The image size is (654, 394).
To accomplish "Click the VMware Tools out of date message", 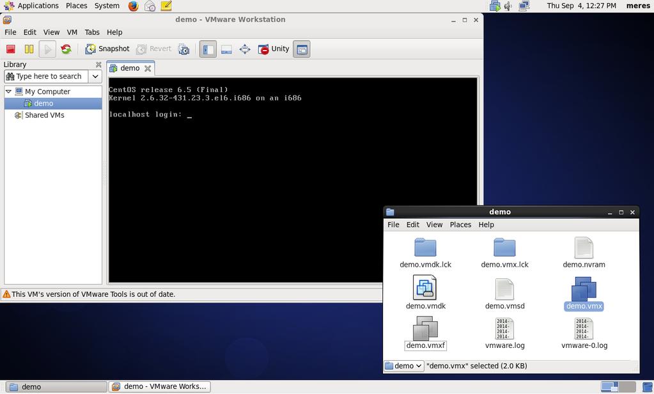I will point(93,294).
